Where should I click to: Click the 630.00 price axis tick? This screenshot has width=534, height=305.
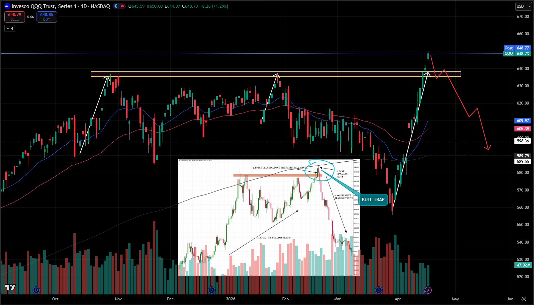pyautogui.click(x=523, y=86)
